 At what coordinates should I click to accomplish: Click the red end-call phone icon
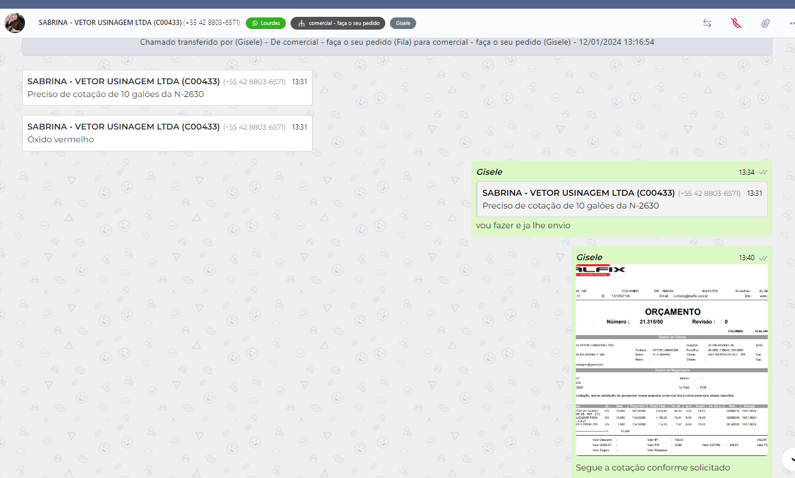tap(736, 23)
